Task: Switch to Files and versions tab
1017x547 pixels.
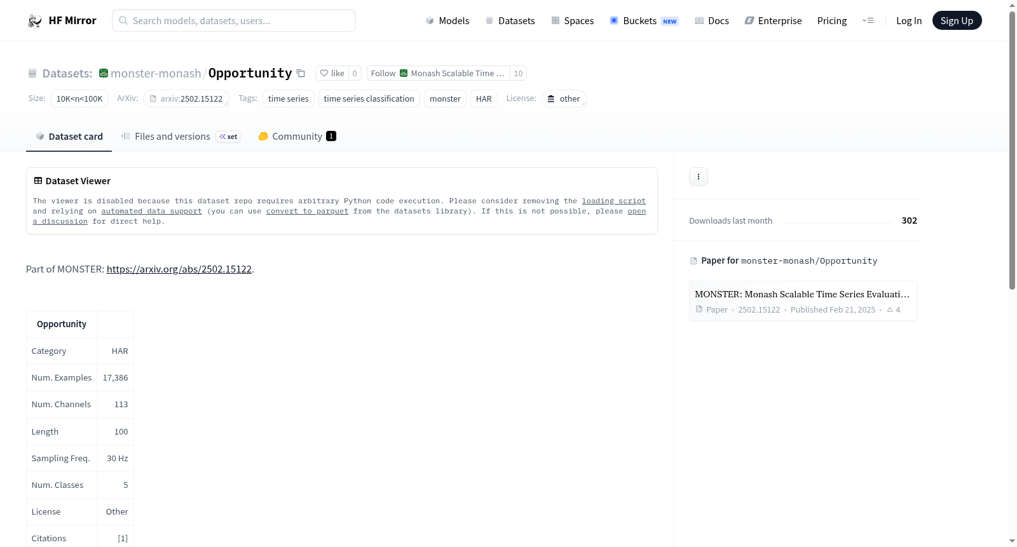Action: 181,137
